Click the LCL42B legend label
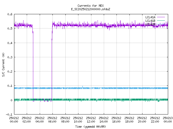The height and width of the screenshot is (129, 173). (x=150, y=24)
